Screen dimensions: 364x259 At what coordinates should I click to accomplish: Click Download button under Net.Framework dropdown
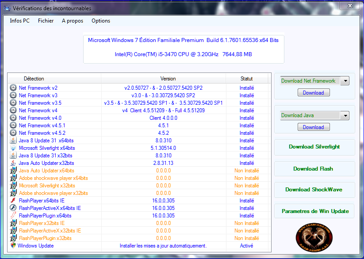point(314,93)
